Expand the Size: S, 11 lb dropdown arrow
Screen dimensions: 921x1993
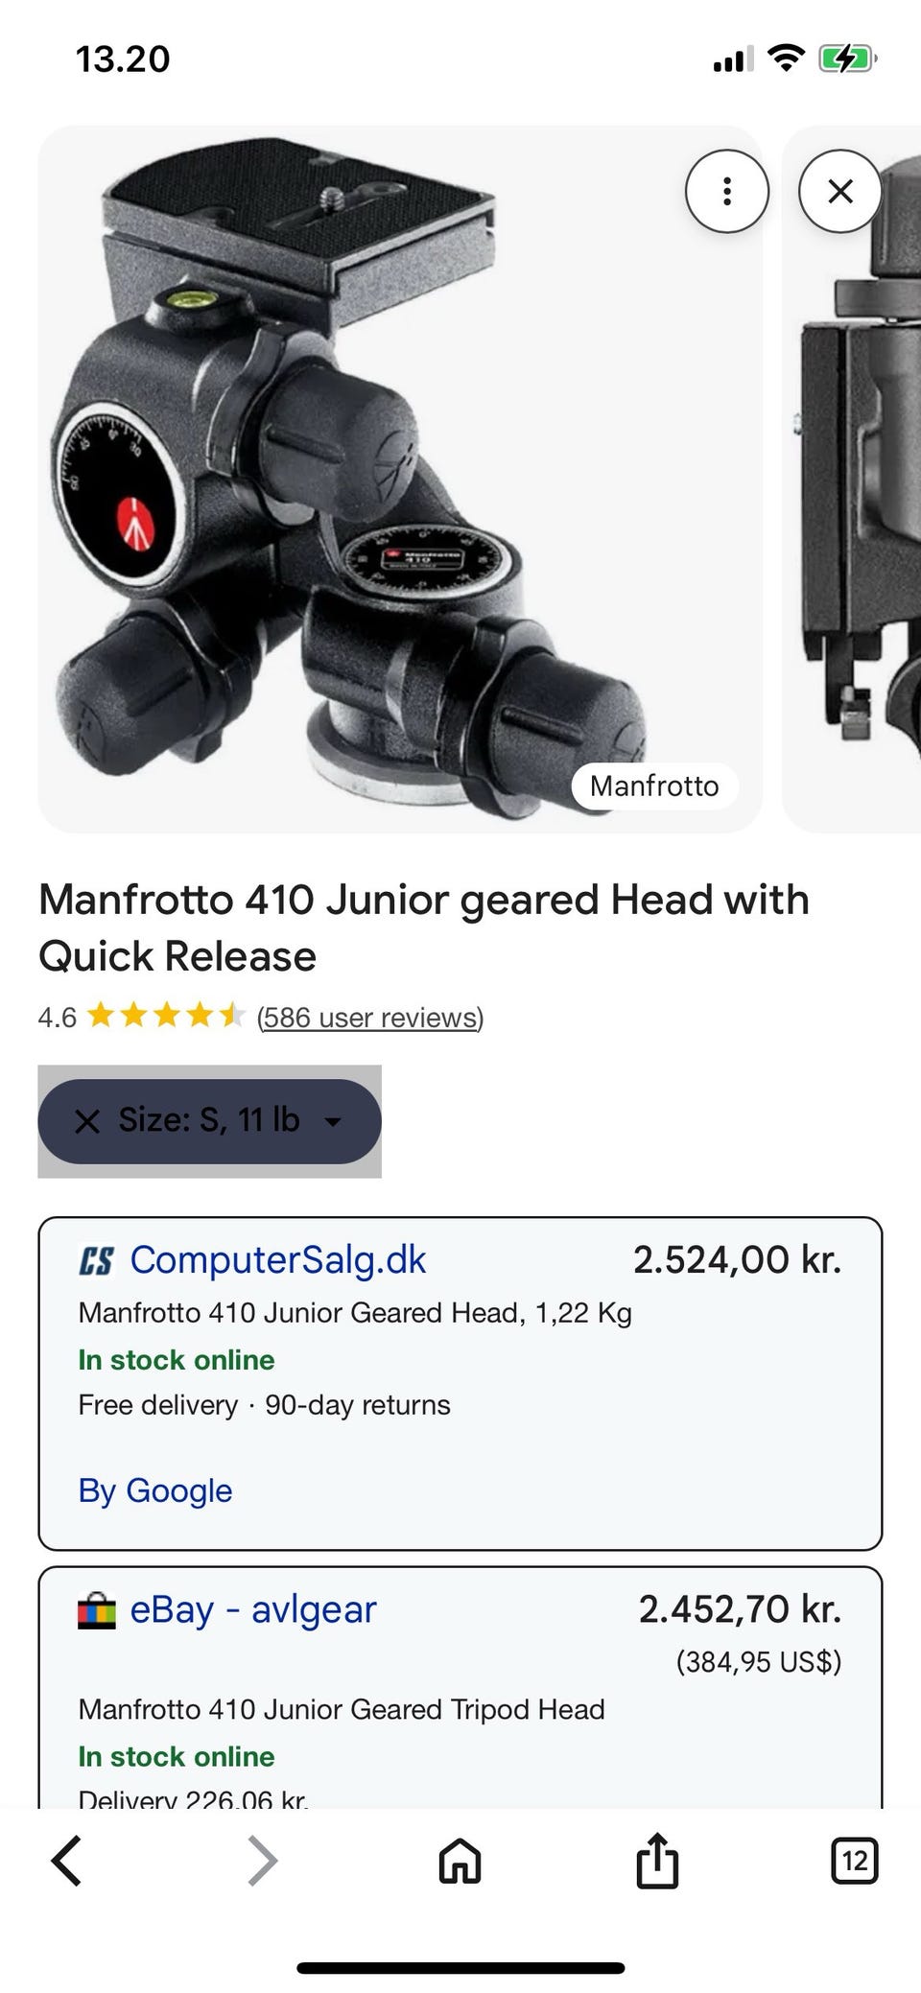pyautogui.click(x=333, y=1121)
